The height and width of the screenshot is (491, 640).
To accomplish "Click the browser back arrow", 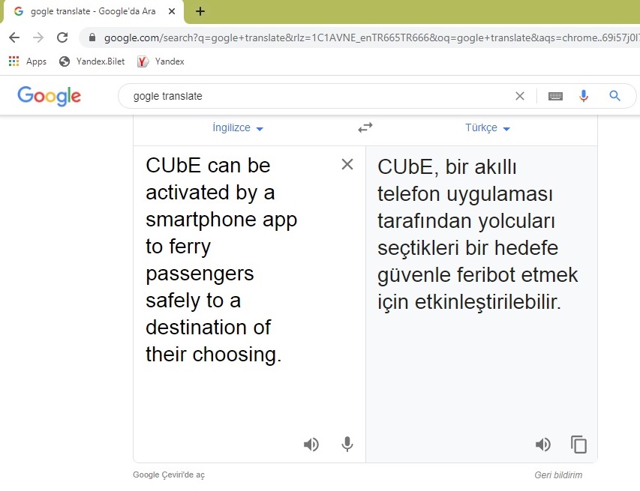I will (x=14, y=38).
